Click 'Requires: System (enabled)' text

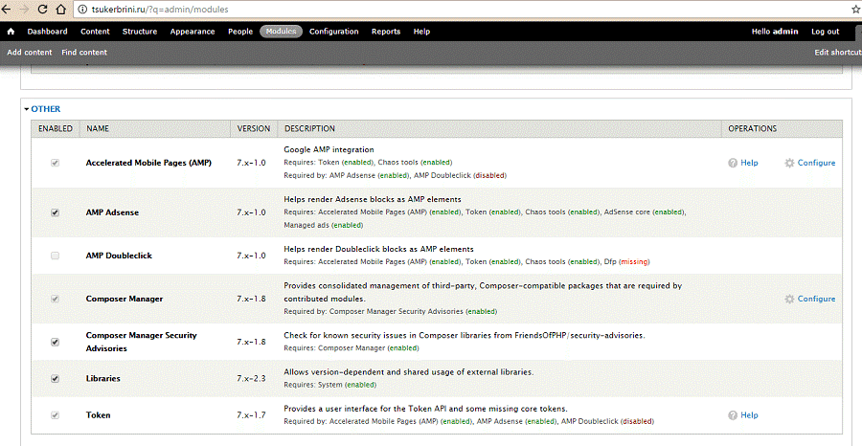(x=329, y=385)
